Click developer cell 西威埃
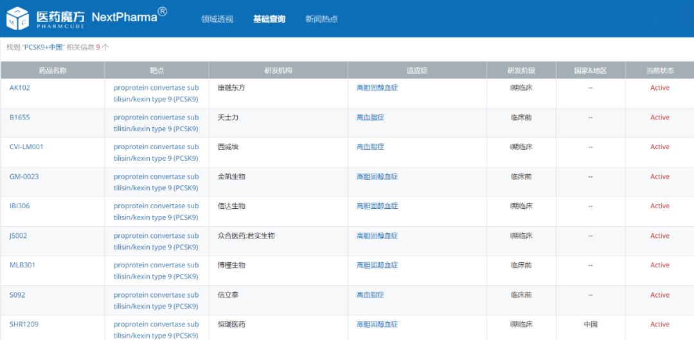694x340 pixels. (227, 147)
